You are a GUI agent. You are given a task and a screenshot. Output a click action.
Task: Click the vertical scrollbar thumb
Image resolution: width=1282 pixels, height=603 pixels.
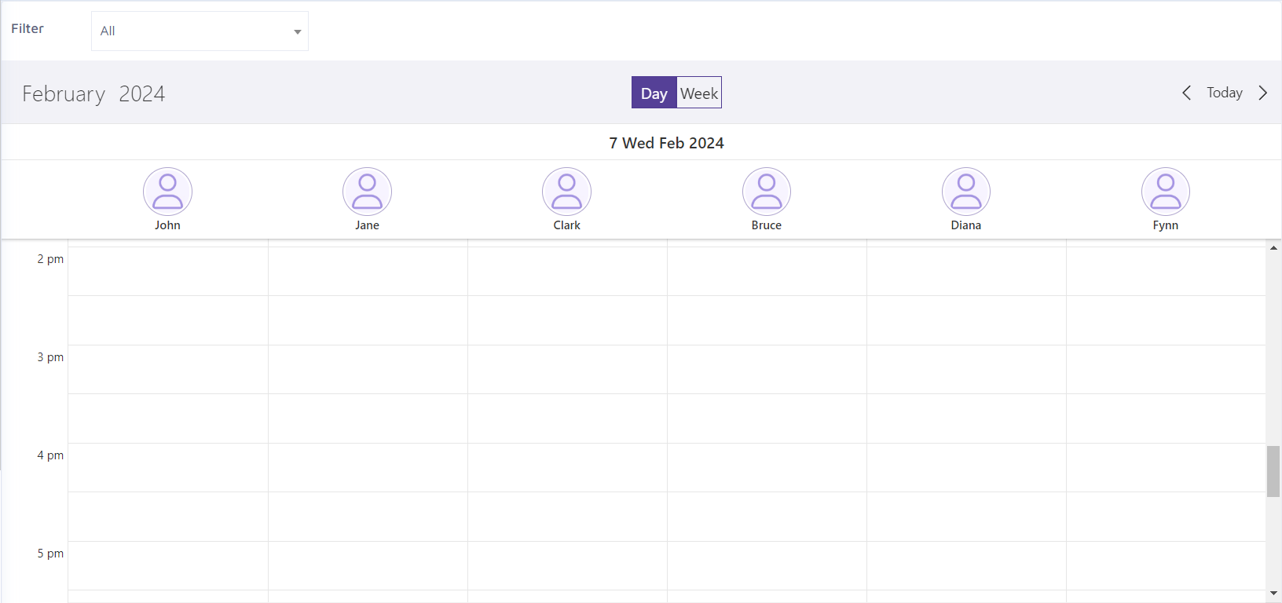pos(1273,471)
